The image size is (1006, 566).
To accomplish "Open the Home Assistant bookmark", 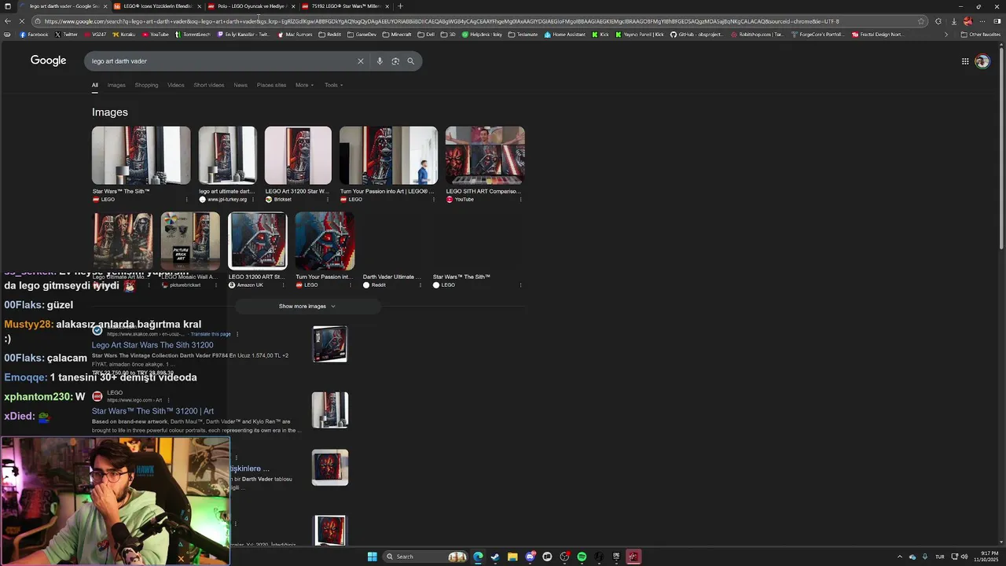I will (565, 35).
